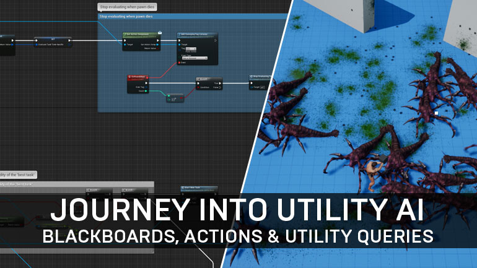Click the small NOT boolean node

[175, 97]
